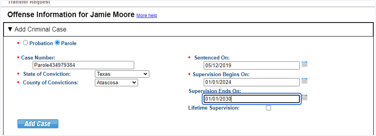
Task: Open the County of Convictions dropdown
Action: [x=116, y=83]
